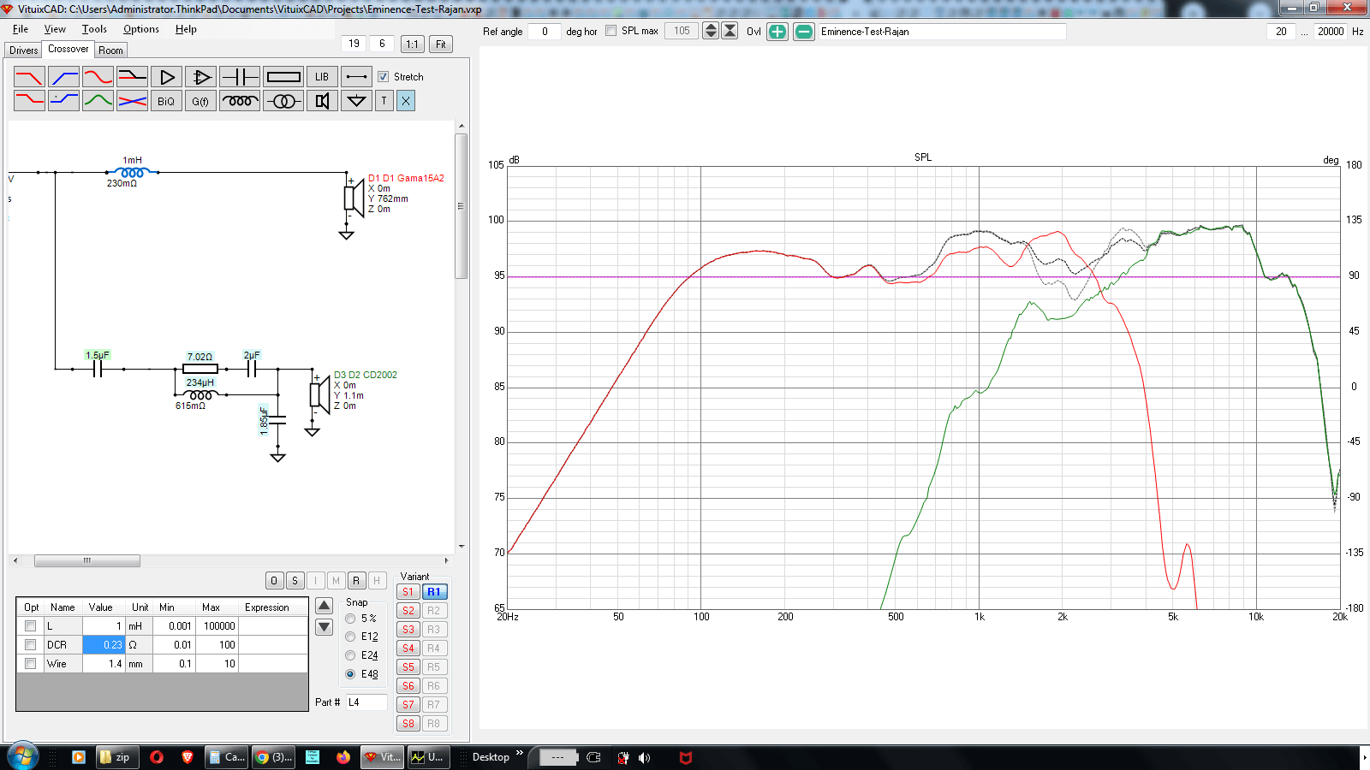Add the red all-pass curve block
Viewport: 1370px width, 770px height.
pos(98,77)
